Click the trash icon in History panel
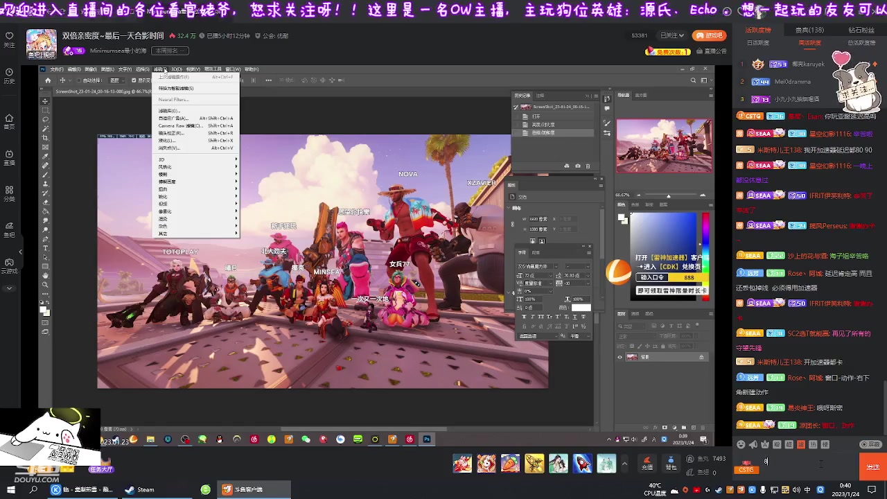The height and width of the screenshot is (499, 887). click(x=588, y=166)
